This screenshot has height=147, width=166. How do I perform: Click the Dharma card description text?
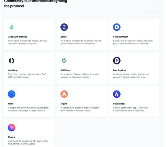pyautogui.click(x=28, y=142)
